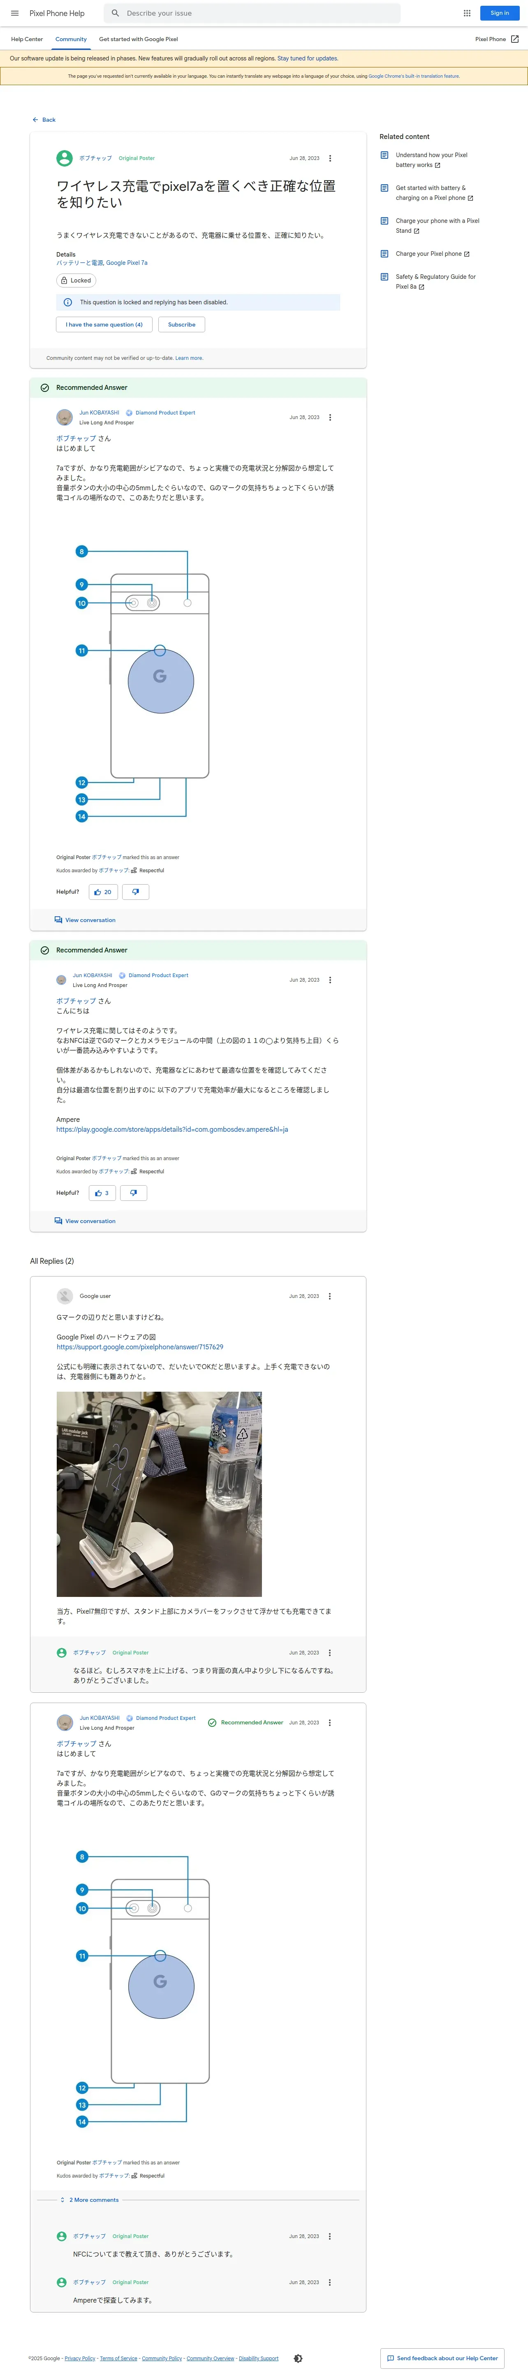The width and height of the screenshot is (528, 2375).
Task: Click the Google user avatar icon
Action: [x=65, y=1296]
